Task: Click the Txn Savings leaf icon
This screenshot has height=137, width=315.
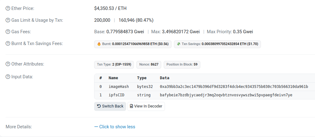Action: 179,44
